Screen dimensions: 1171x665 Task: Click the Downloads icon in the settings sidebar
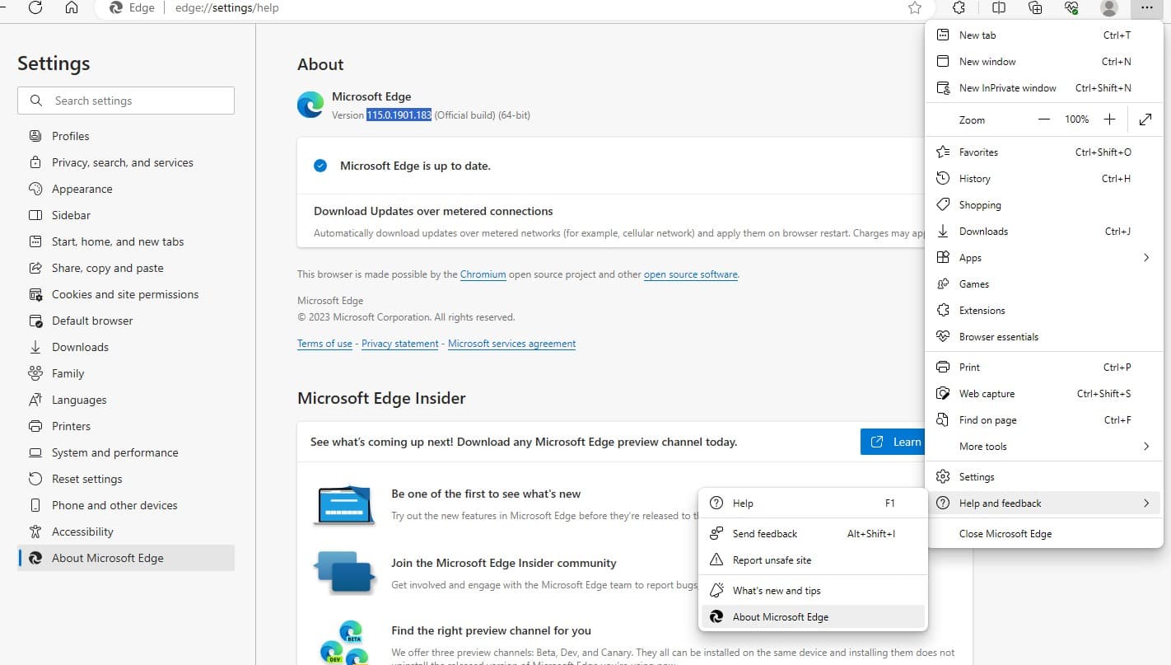[x=35, y=347]
